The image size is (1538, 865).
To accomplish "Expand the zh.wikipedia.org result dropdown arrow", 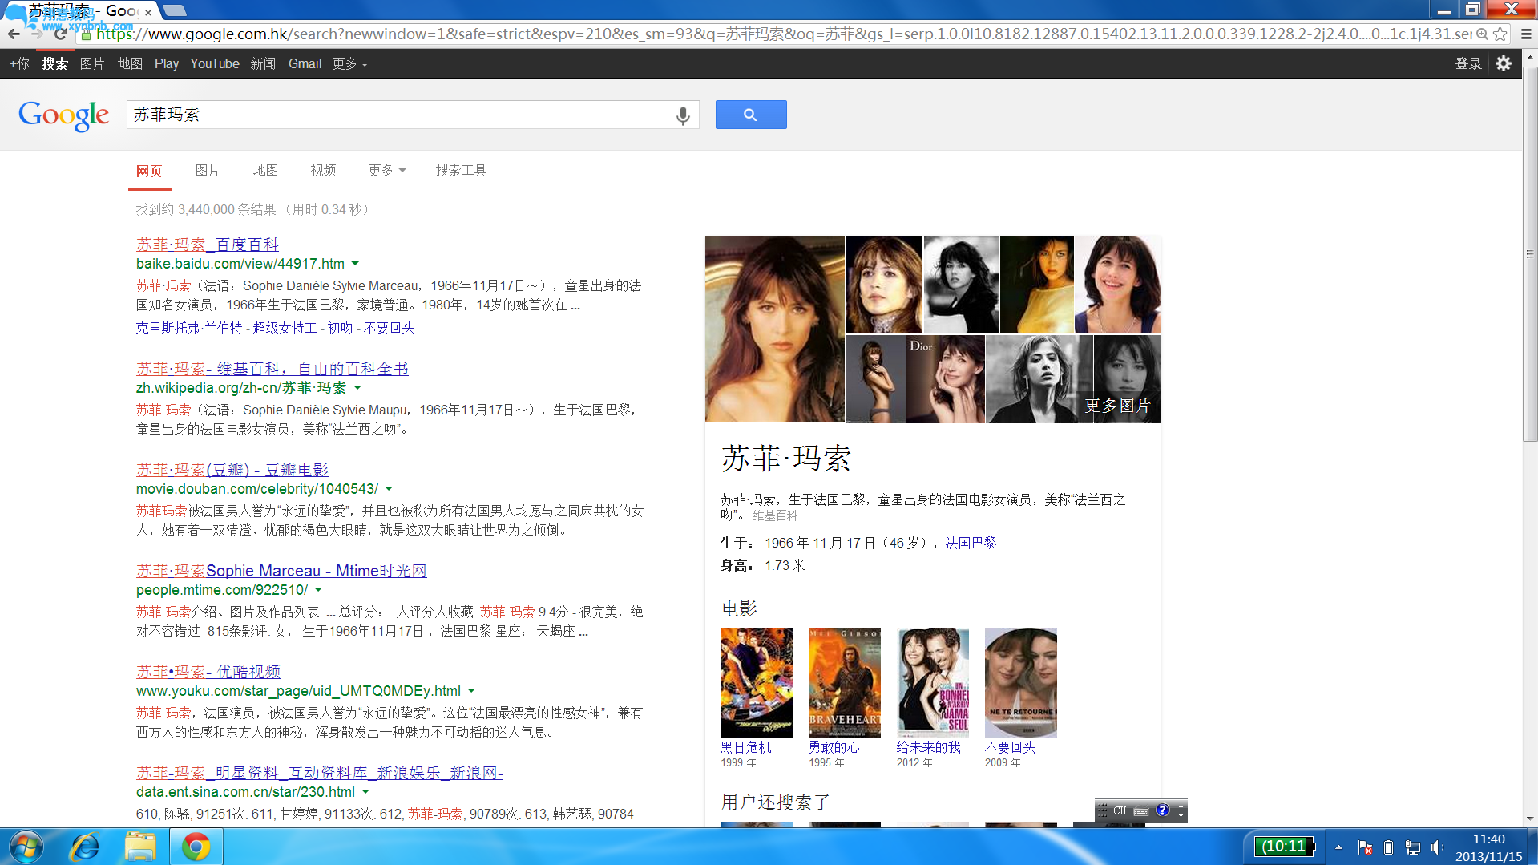I will [357, 388].
